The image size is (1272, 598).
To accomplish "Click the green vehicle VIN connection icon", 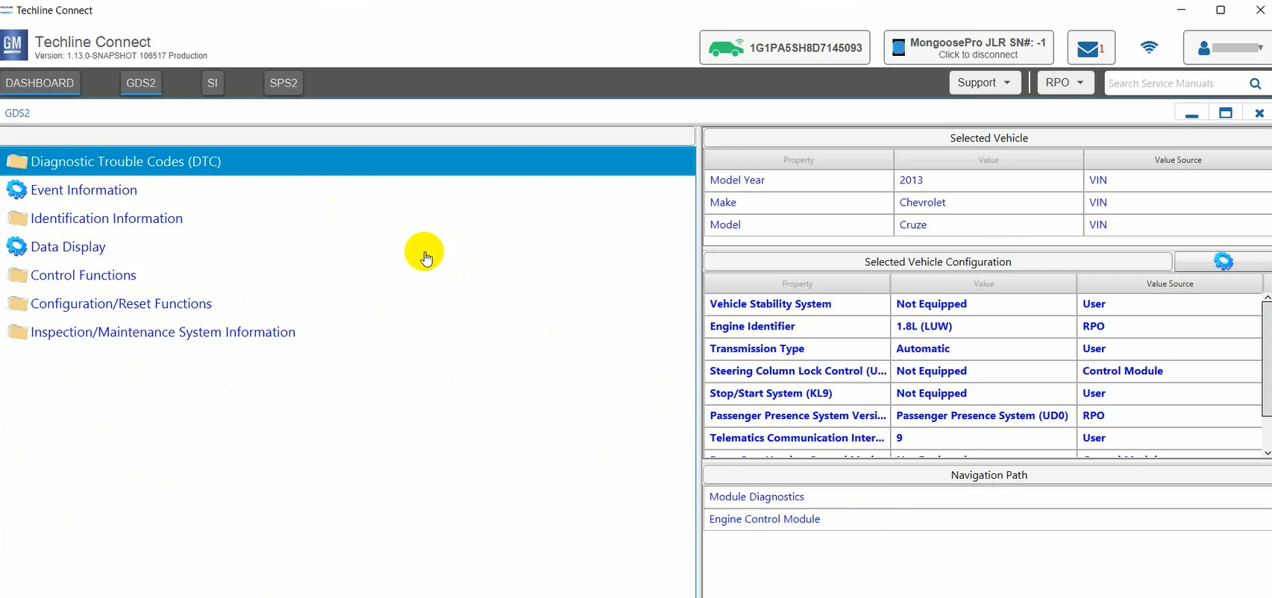I will (x=725, y=48).
